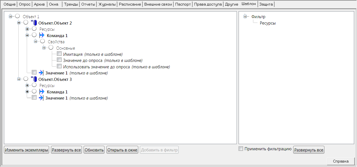Expand Команда 1 under Объект.Объект 3
The image size is (357, 167).
27,92
